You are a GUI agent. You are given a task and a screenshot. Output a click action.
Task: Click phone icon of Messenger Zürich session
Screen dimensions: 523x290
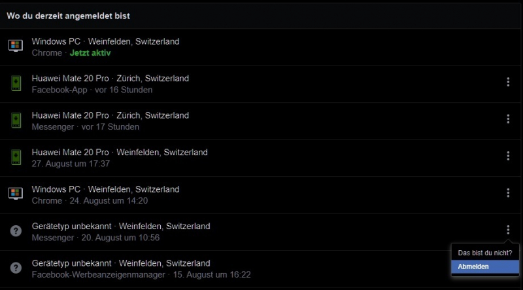(16, 120)
